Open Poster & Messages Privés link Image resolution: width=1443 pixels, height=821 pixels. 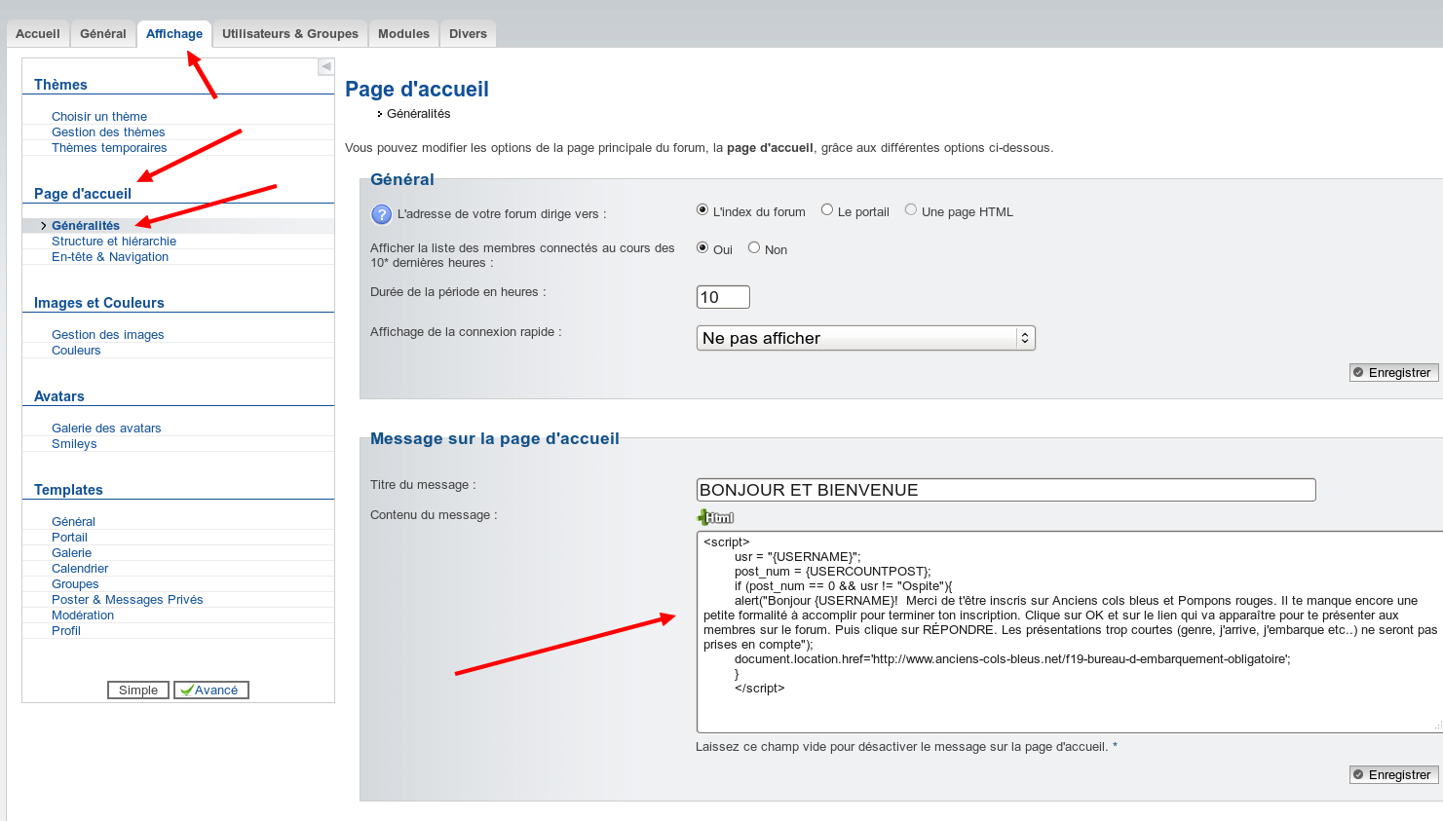point(127,599)
